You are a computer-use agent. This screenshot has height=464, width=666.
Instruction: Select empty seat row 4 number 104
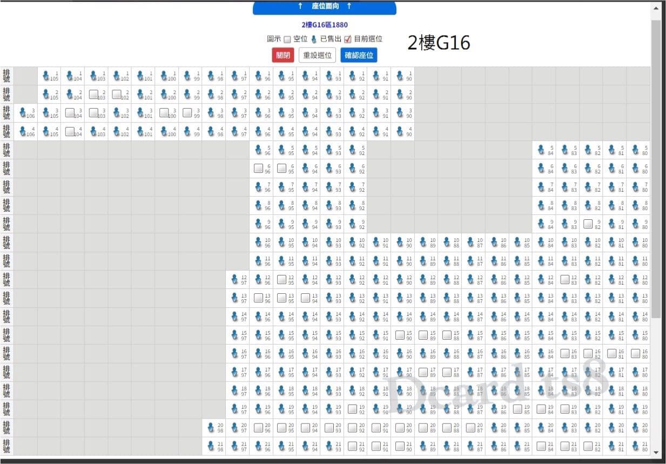pos(70,131)
